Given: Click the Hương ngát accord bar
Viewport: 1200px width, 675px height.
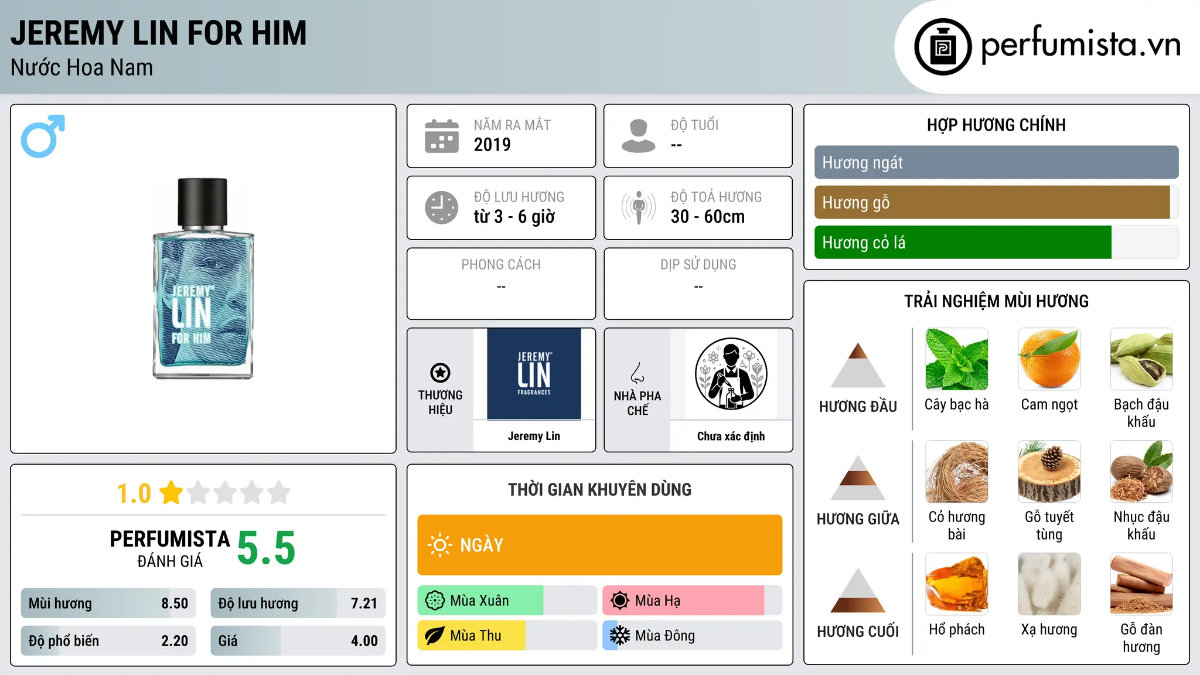Looking at the screenshot, I should coord(996,162).
